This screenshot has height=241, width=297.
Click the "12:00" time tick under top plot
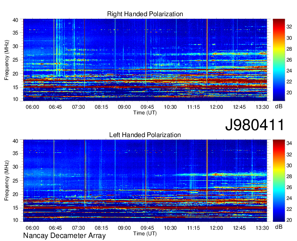click(216, 107)
